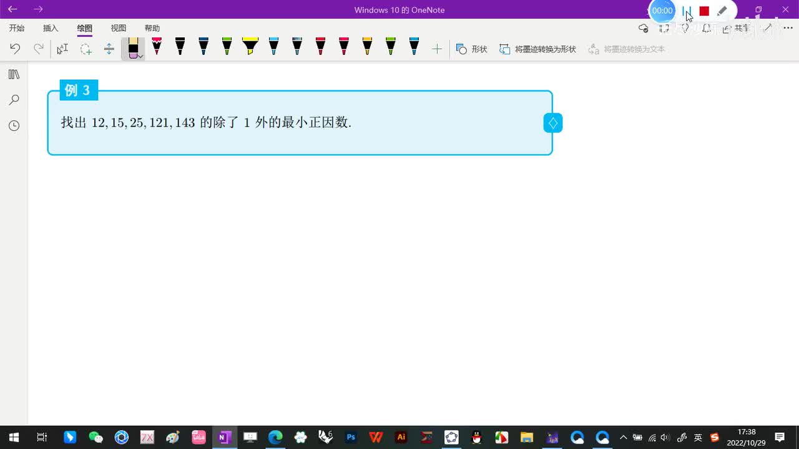The height and width of the screenshot is (449, 799).
Task: Select the red pen next to the eraser
Action: 157,46
